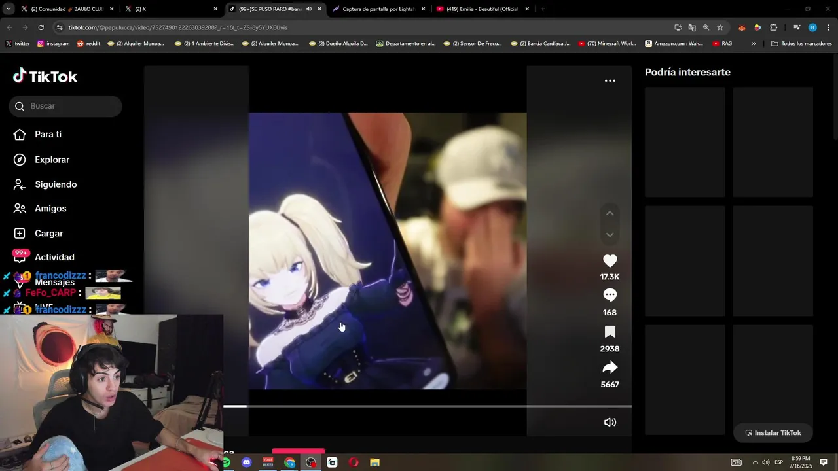Click the TikTok logo

coord(45,77)
